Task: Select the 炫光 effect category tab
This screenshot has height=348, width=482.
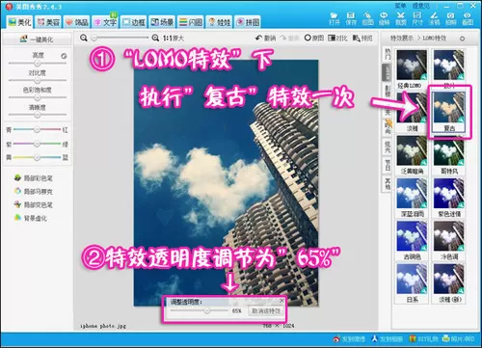Action: point(388,147)
